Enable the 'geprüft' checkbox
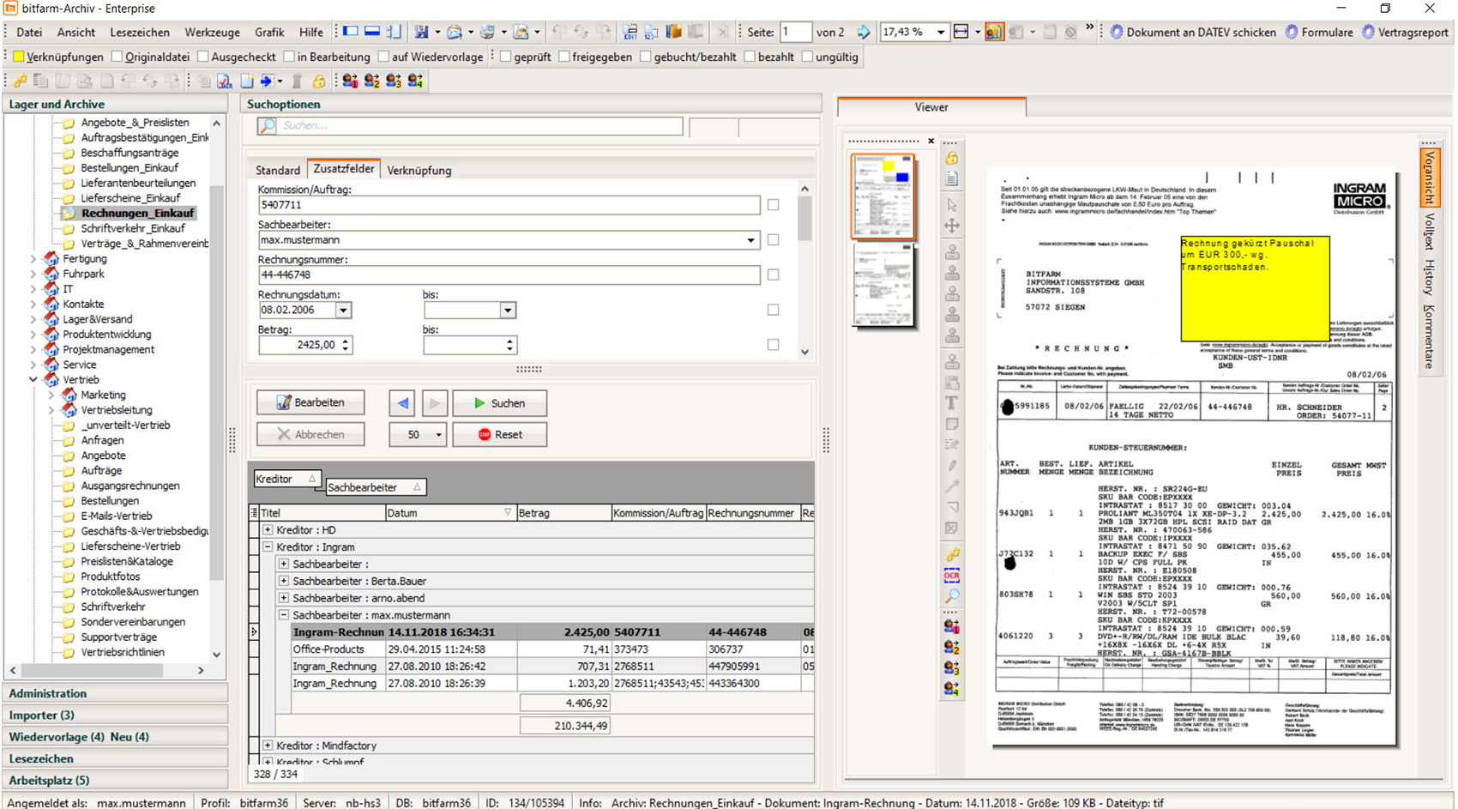Image resolution: width=1458 pixels, height=809 pixels. coord(504,57)
